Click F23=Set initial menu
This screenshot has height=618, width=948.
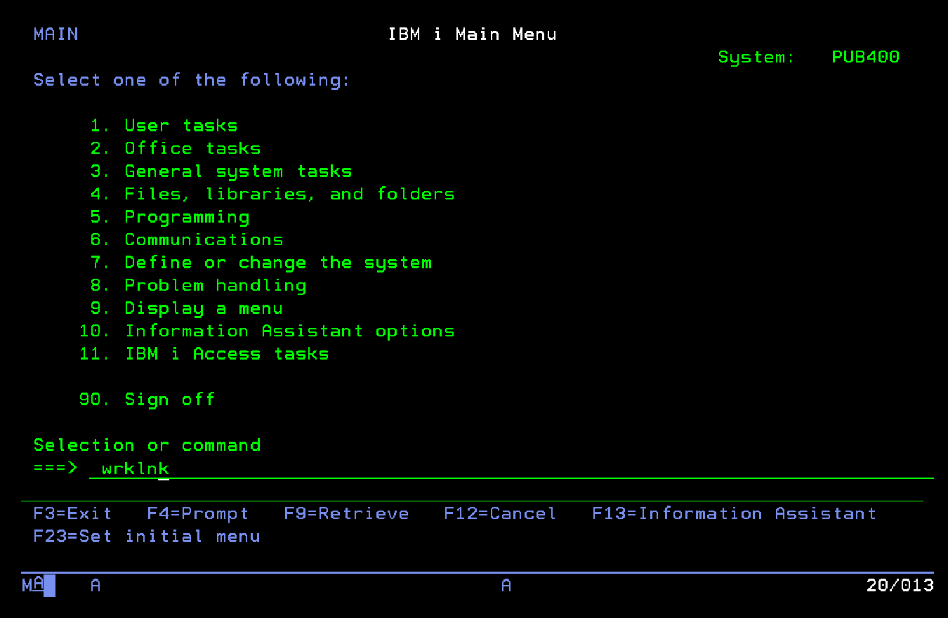pos(146,537)
